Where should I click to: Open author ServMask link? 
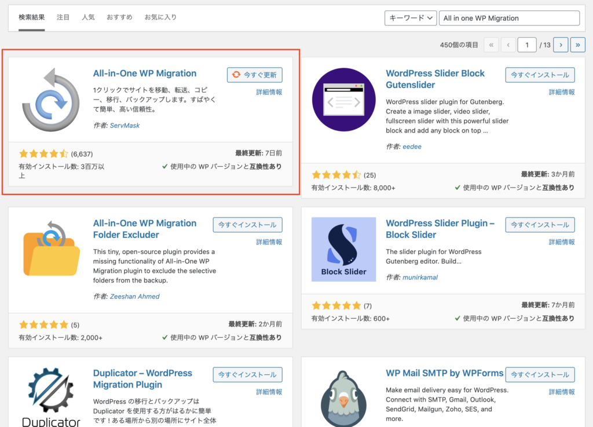[x=125, y=126]
